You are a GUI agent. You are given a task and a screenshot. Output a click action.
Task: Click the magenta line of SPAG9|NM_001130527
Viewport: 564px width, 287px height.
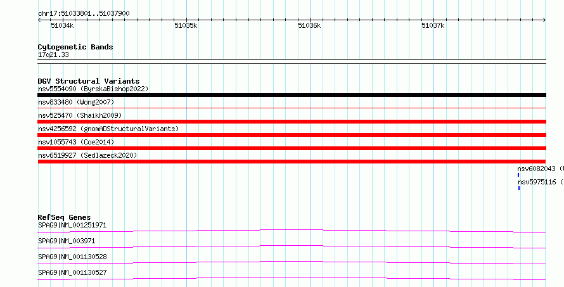click(x=292, y=278)
